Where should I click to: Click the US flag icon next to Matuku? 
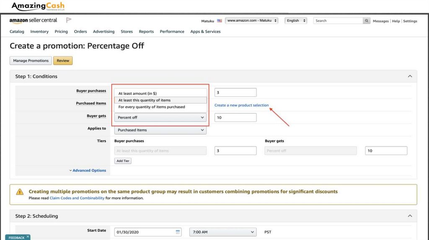220,21
